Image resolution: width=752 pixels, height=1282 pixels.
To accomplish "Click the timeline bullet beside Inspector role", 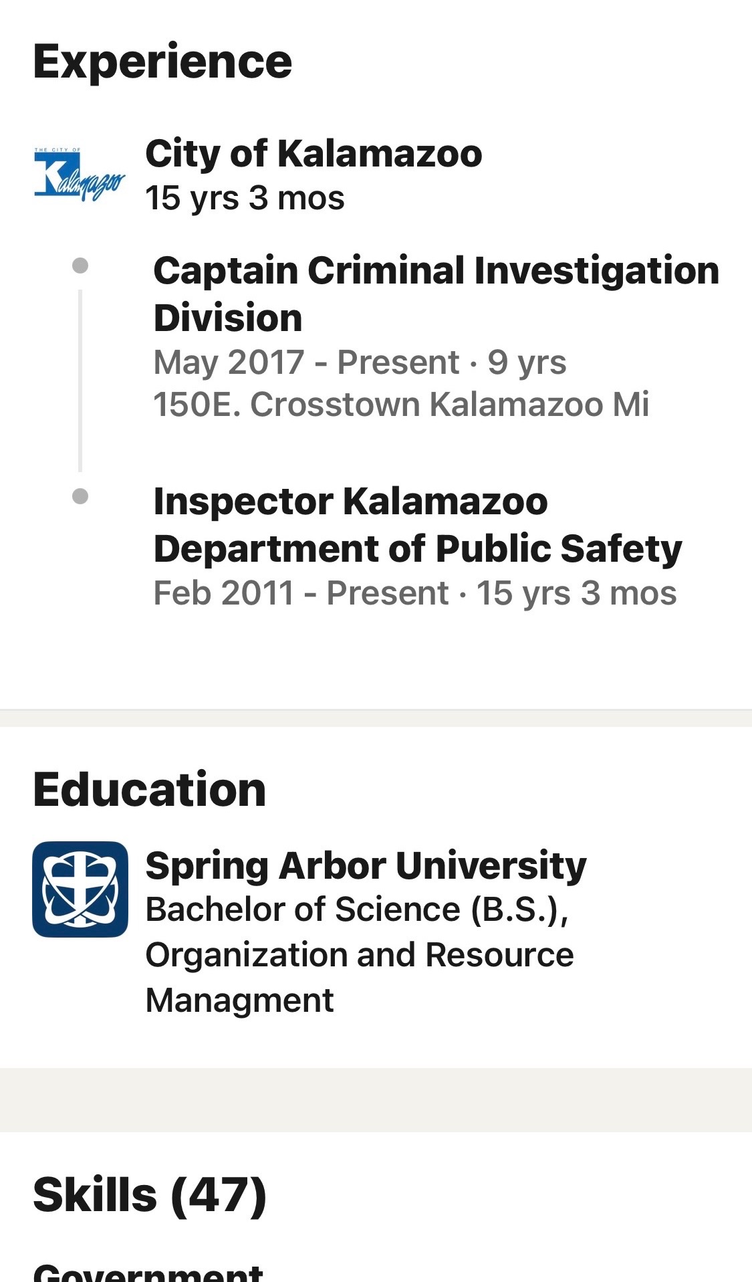I will tap(80, 496).
